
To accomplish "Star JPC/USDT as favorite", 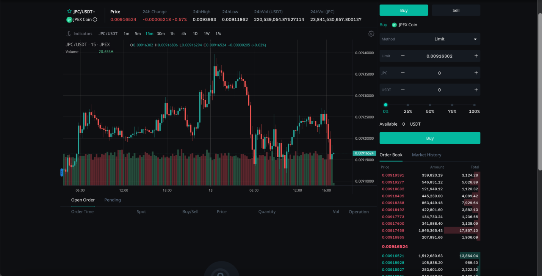I will coord(69,12).
